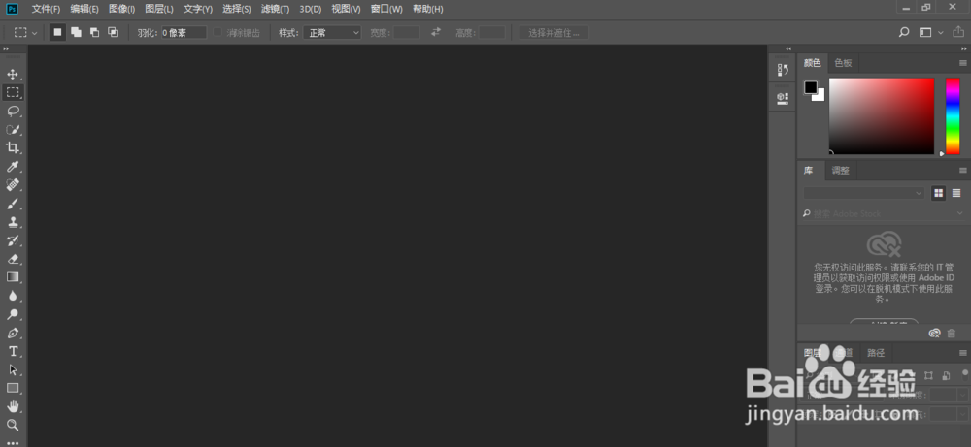Open the tool preset picker dropdown arrow
The height and width of the screenshot is (447, 971).
tap(34, 32)
